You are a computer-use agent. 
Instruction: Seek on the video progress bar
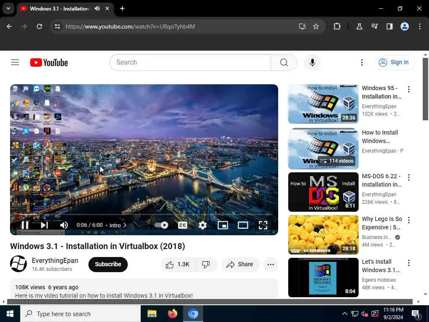tap(144, 215)
